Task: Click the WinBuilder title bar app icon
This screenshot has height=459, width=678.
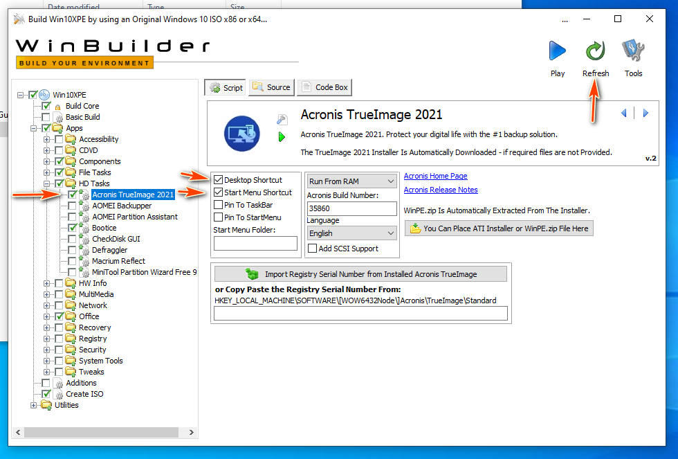Action: [x=19, y=19]
